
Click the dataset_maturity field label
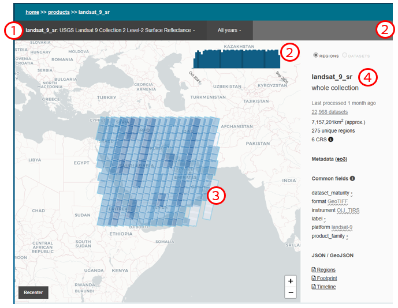coord(330,193)
